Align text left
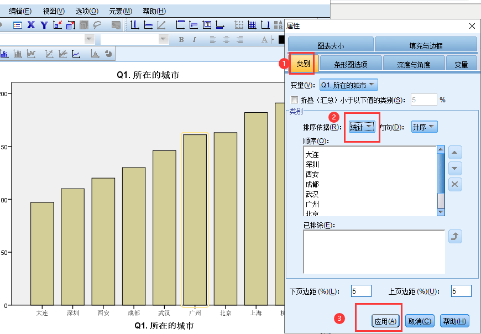This screenshot has width=481, height=334. (x=213, y=40)
